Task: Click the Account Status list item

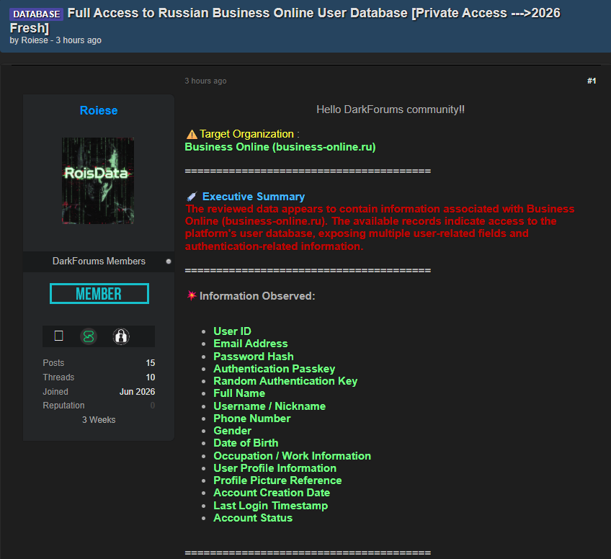Action: pos(253,518)
